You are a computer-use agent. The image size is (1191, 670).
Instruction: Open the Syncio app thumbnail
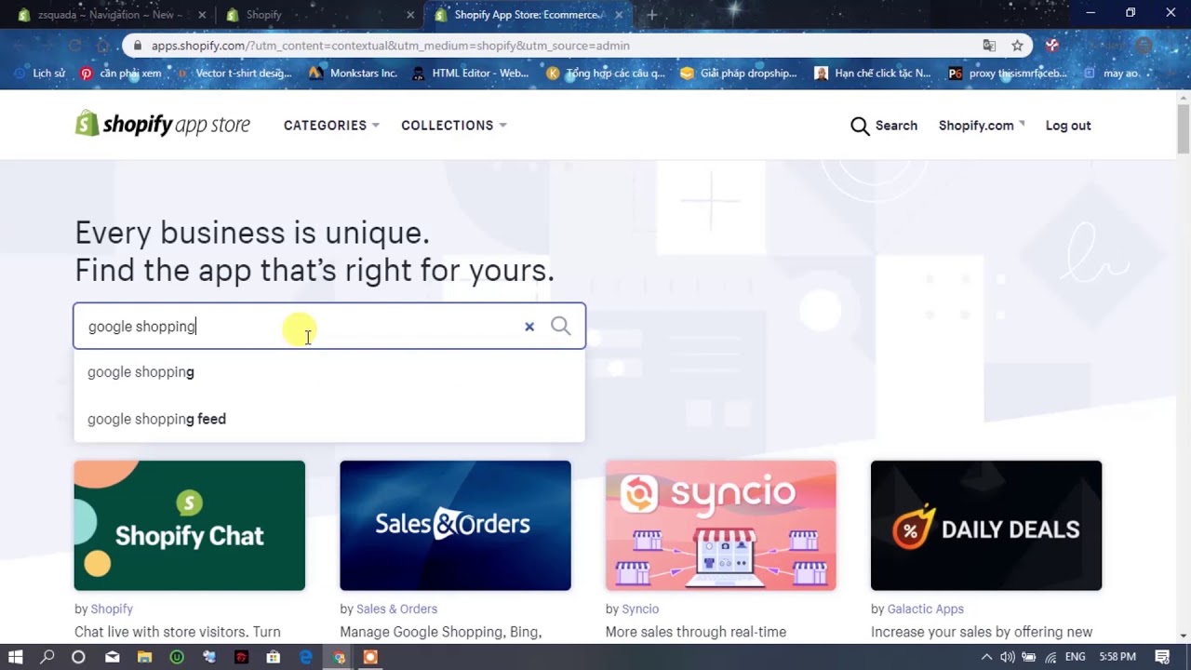coord(721,526)
